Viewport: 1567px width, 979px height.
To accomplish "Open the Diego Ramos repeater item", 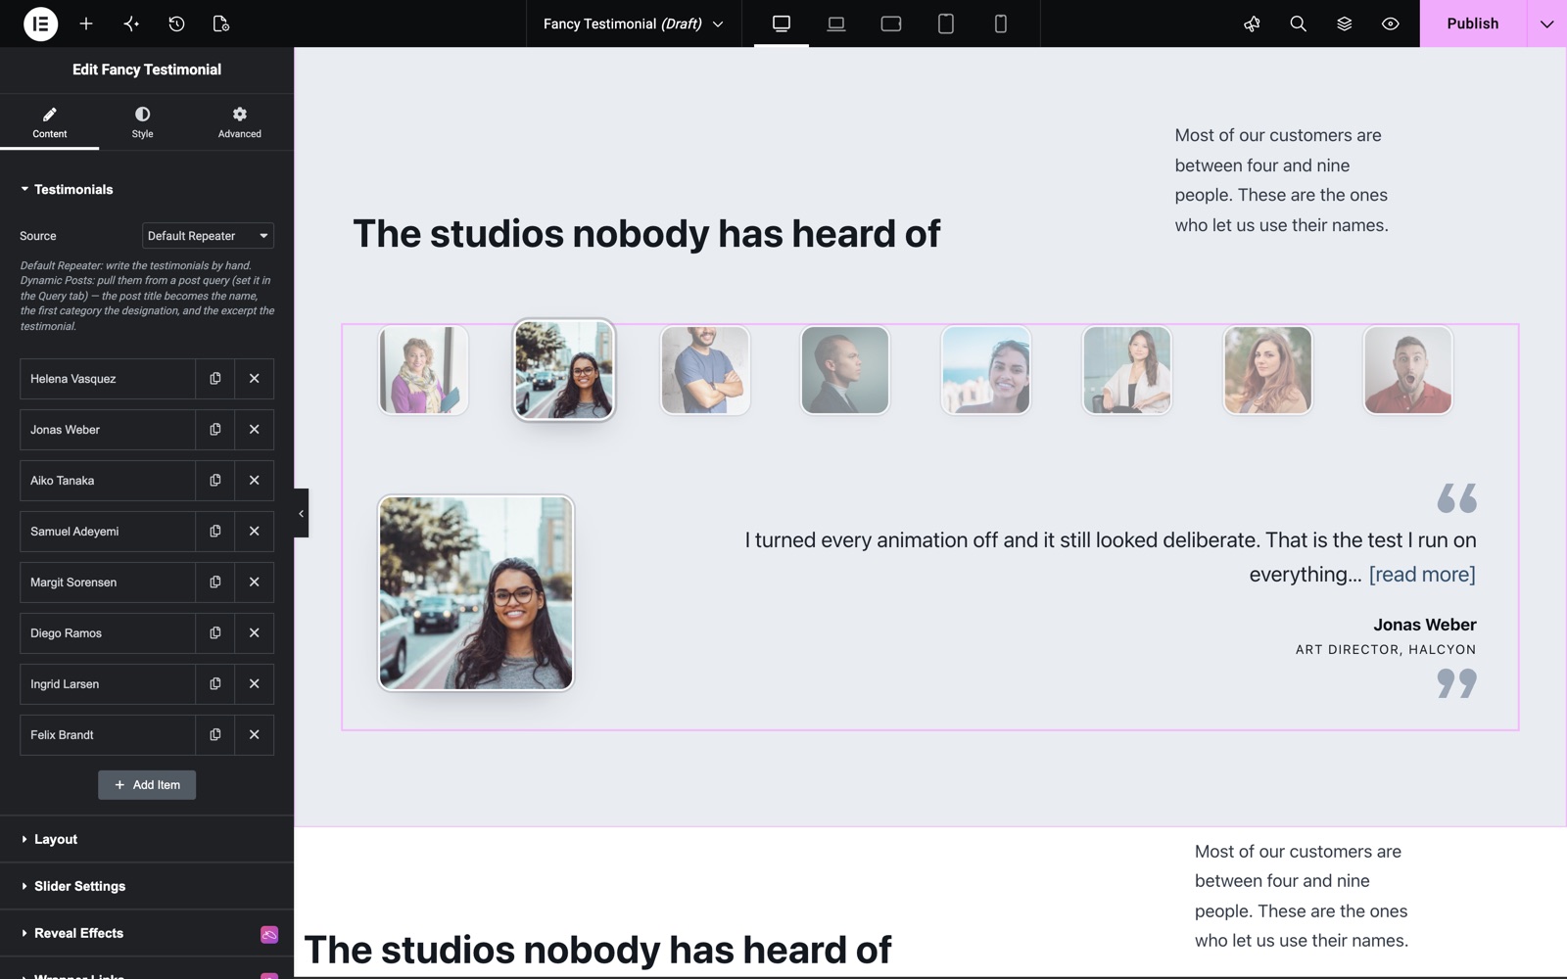I will pyautogui.click(x=108, y=633).
